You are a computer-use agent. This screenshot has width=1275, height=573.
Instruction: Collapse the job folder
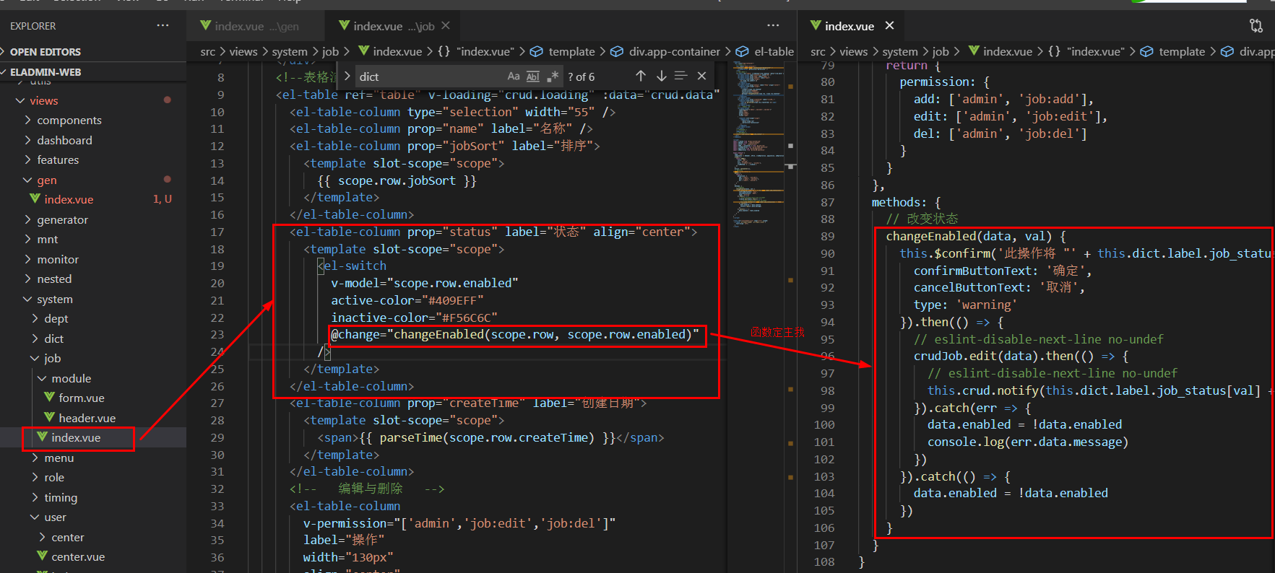(x=93, y=358)
